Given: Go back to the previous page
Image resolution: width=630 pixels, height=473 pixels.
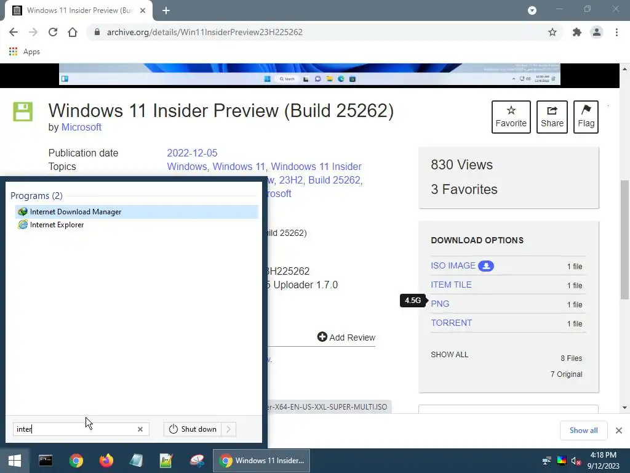Looking at the screenshot, I should click(14, 32).
